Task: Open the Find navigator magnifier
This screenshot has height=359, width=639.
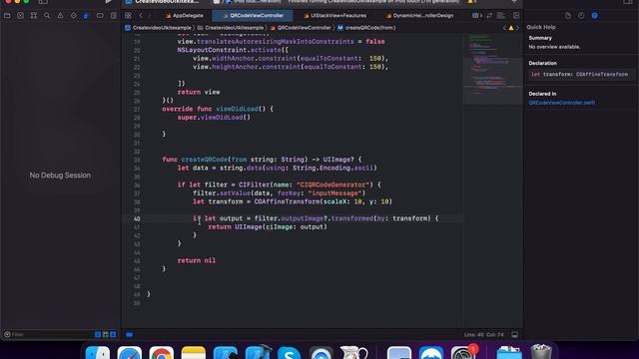Action: click(x=47, y=16)
